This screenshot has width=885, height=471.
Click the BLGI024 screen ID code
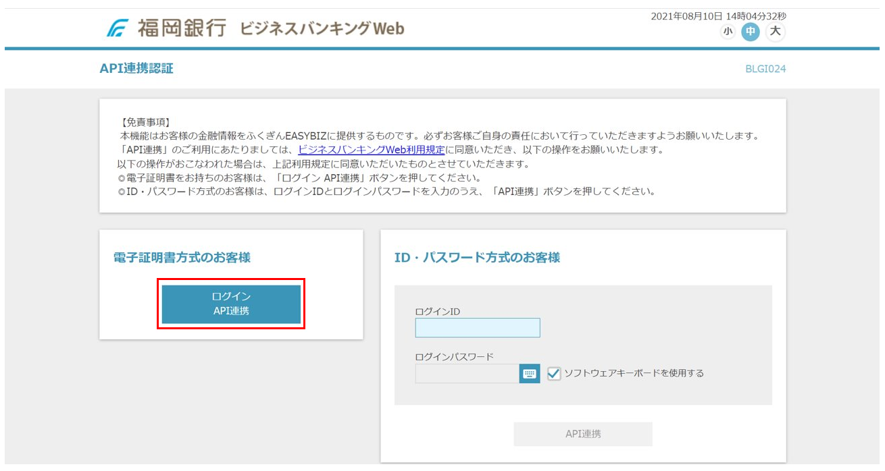[765, 69]
